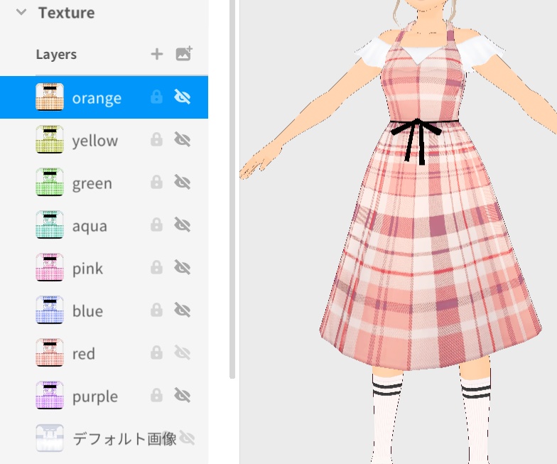Lock the aqua layer
This screenshot has width=557, height=464.
pyautogui.click(x=156, y=225)
